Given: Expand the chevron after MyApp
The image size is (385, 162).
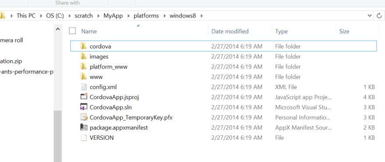Looking at the screenshot, I should pyautogui.click(x=128, y=16).
